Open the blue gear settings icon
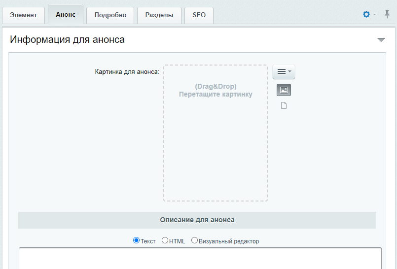 tap(366, 14)
